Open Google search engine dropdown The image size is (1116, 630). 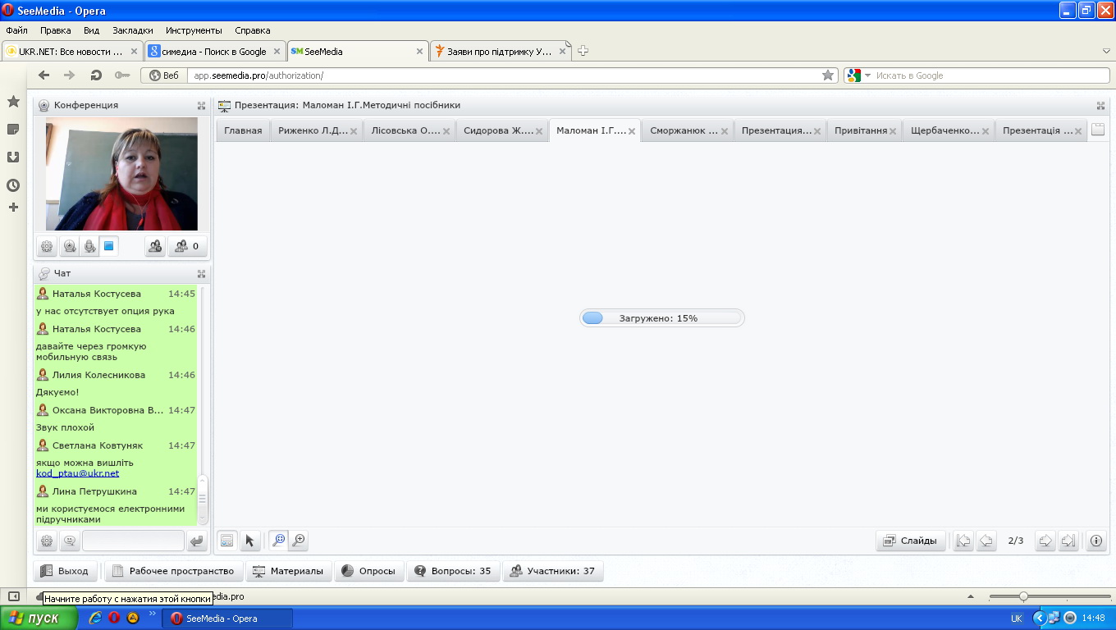click(858, 75)
